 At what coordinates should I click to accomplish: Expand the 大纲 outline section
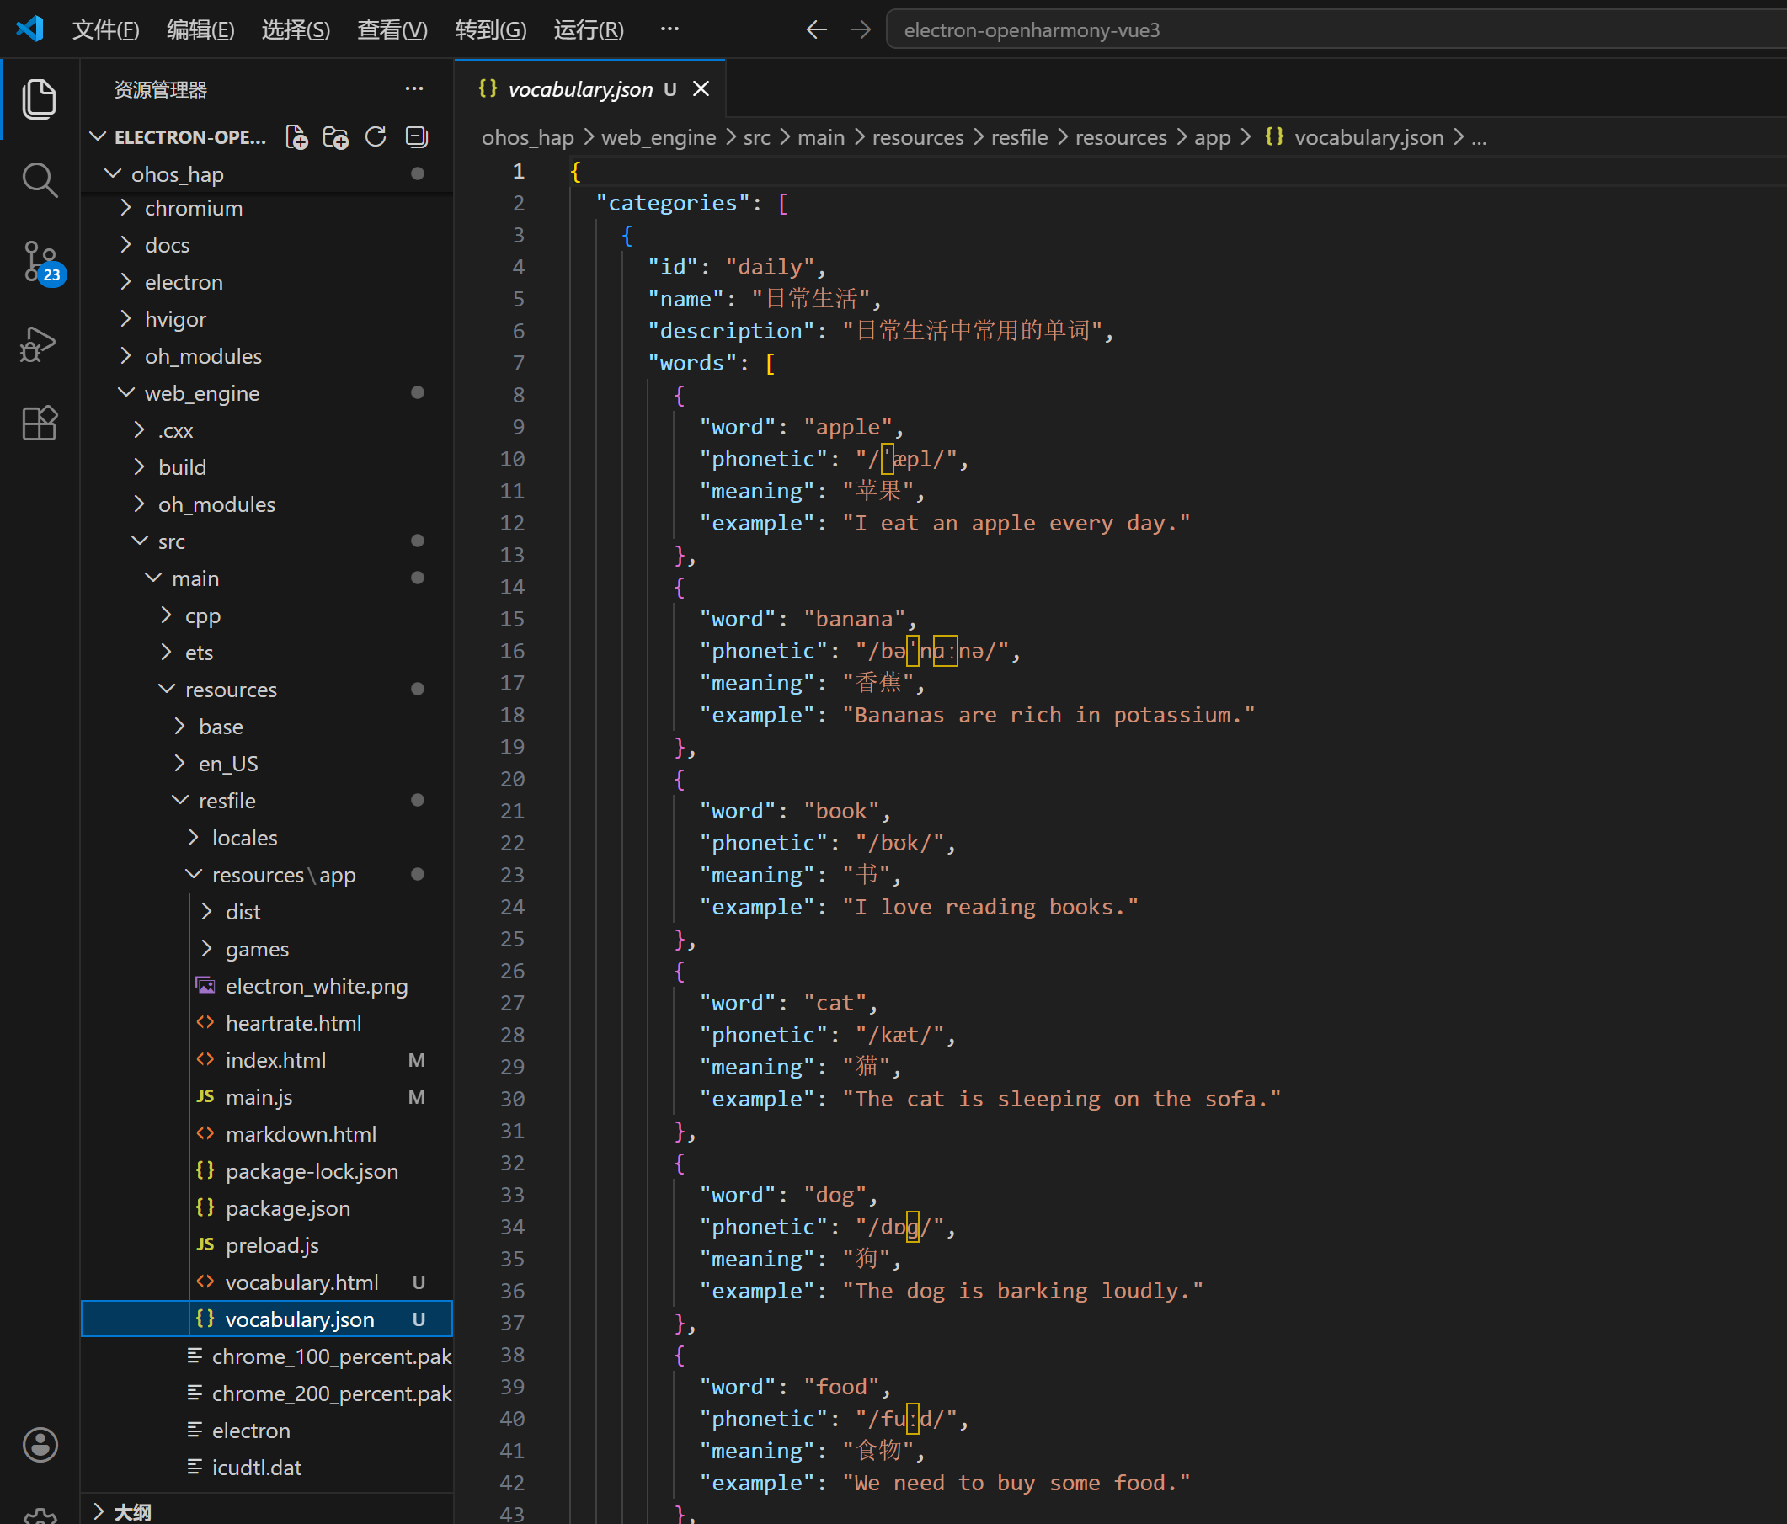click(131, 1511)
